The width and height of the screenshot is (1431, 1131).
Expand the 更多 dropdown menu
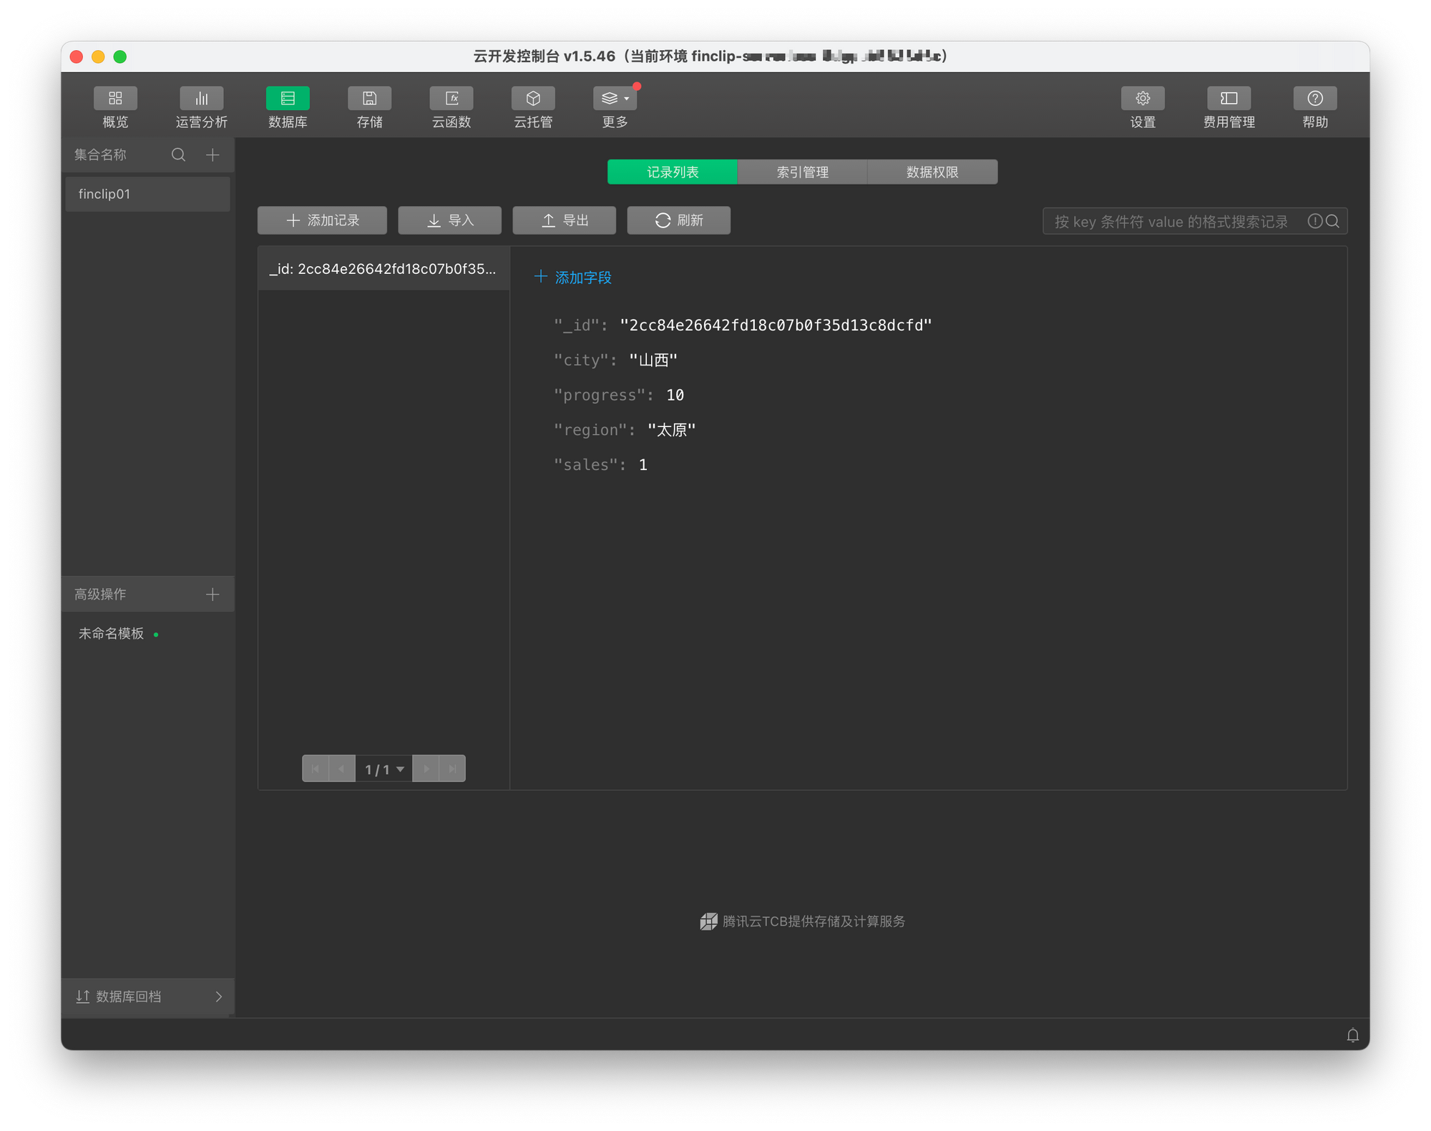[615, 99]
